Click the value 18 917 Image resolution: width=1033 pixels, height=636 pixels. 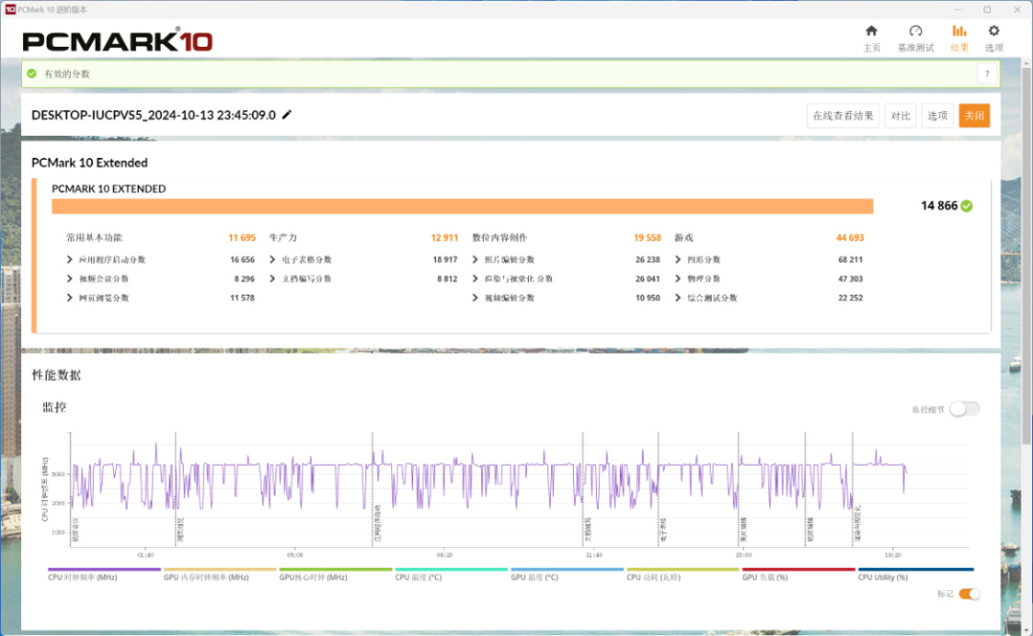point(445,260)
